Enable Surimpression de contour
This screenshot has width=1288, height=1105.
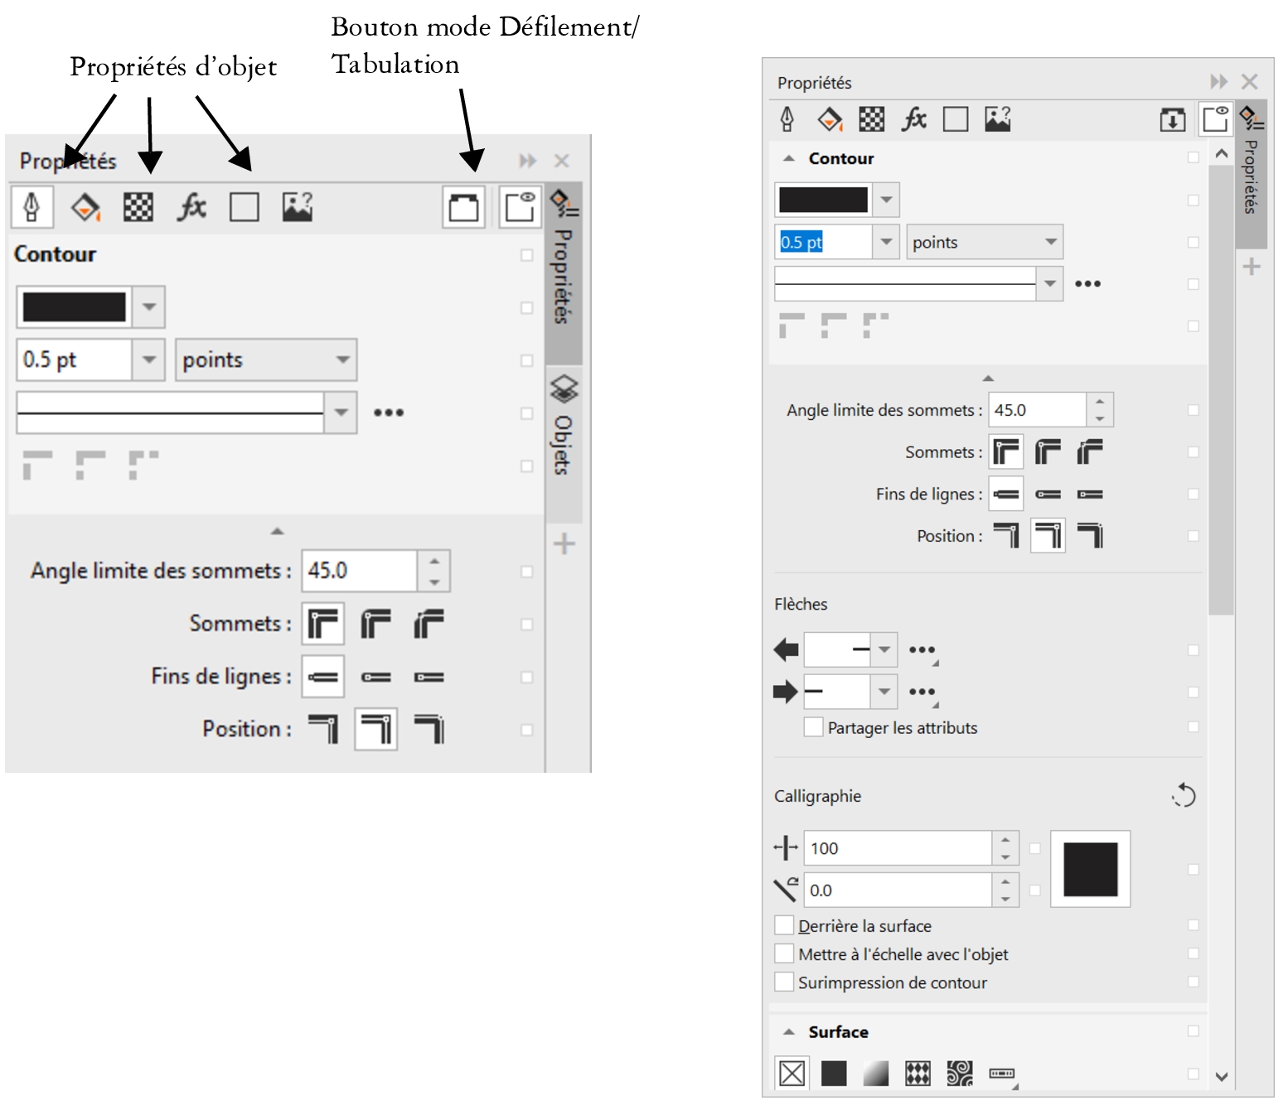[784, 983]
